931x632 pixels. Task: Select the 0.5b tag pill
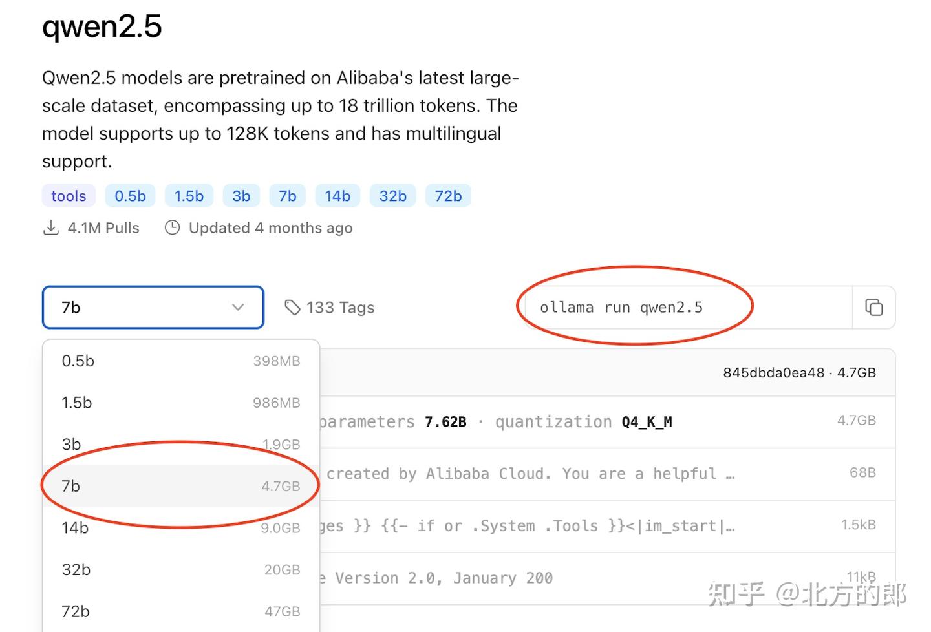click(130, 195)
